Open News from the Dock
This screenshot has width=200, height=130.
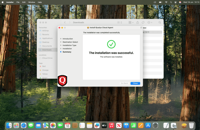tap(119, 125)
